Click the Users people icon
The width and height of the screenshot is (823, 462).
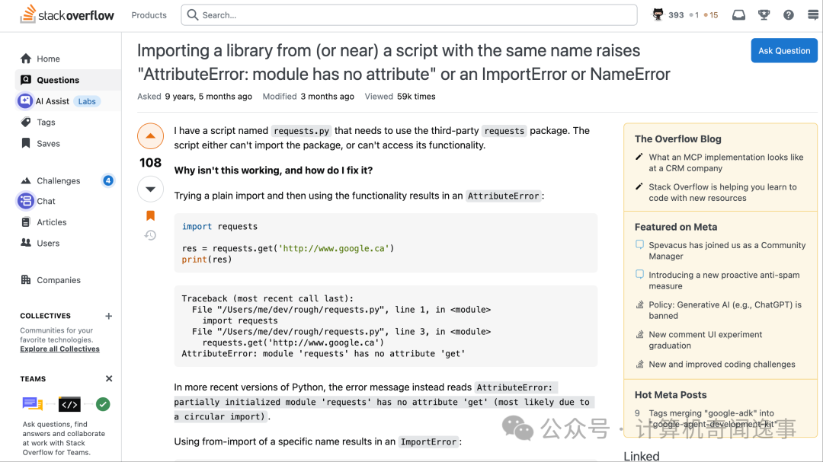[26, 242]
